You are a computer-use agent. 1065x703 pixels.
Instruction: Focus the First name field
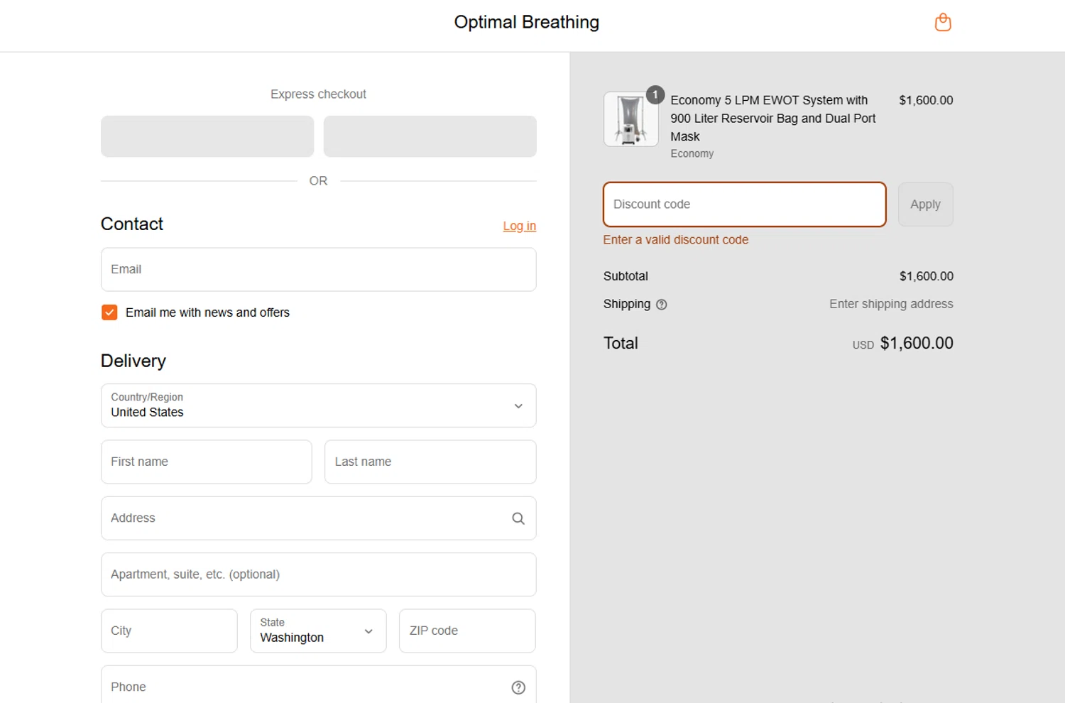click(207, 462)
